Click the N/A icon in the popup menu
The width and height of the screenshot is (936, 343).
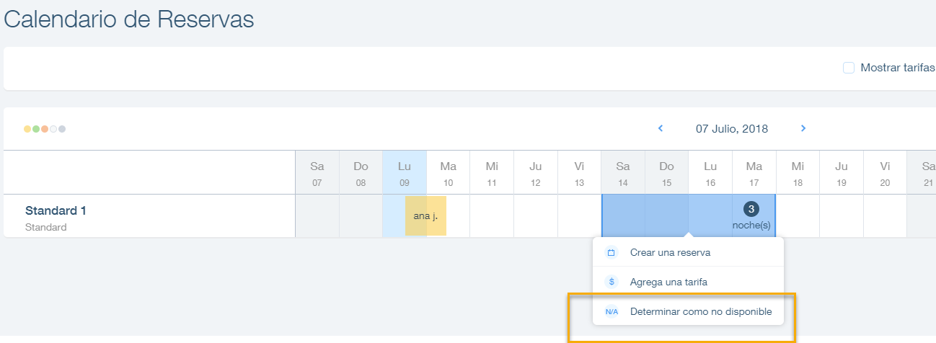coord(612,312)
